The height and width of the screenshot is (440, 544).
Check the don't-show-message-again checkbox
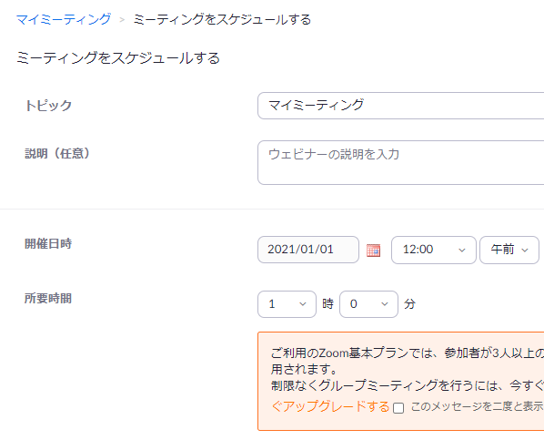tap(398, 408)
